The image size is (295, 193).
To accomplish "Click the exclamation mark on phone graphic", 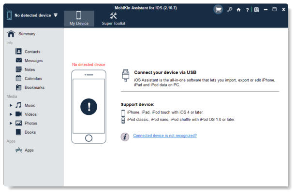I will (x=88, y=107).
